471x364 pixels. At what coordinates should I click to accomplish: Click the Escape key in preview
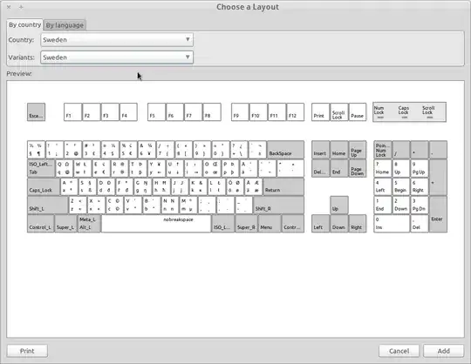click(x=36, y=112)
